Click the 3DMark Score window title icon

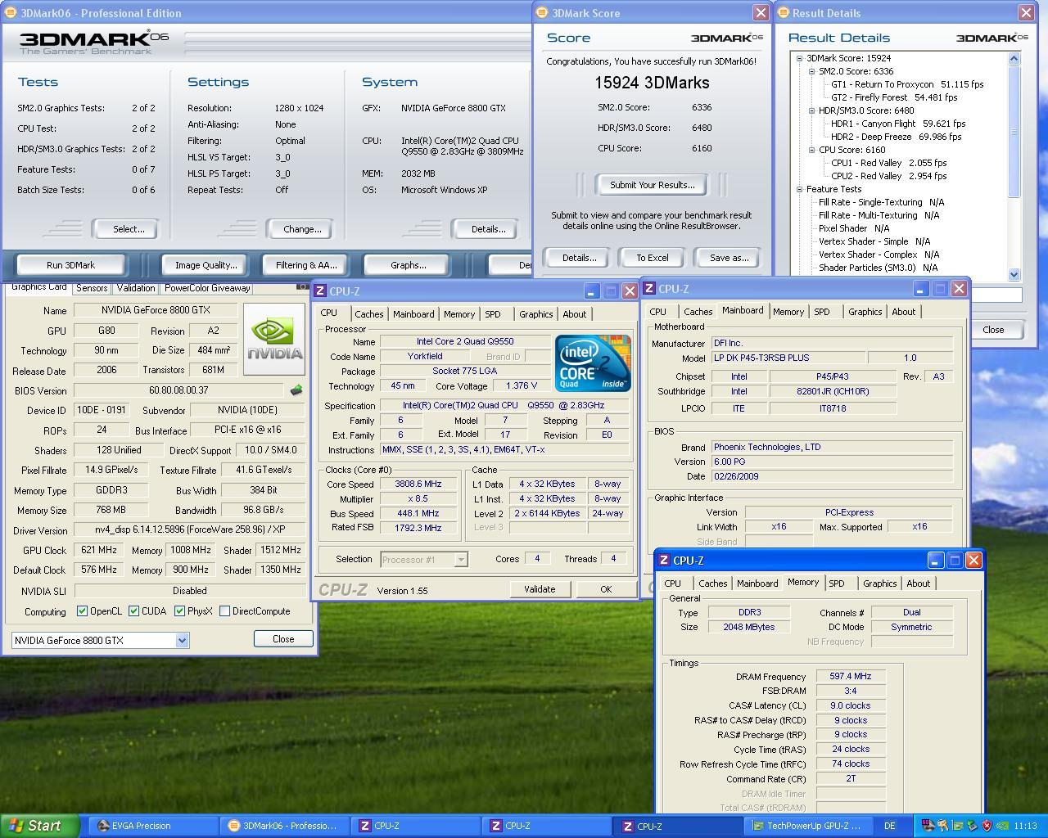tap(542, 13)
